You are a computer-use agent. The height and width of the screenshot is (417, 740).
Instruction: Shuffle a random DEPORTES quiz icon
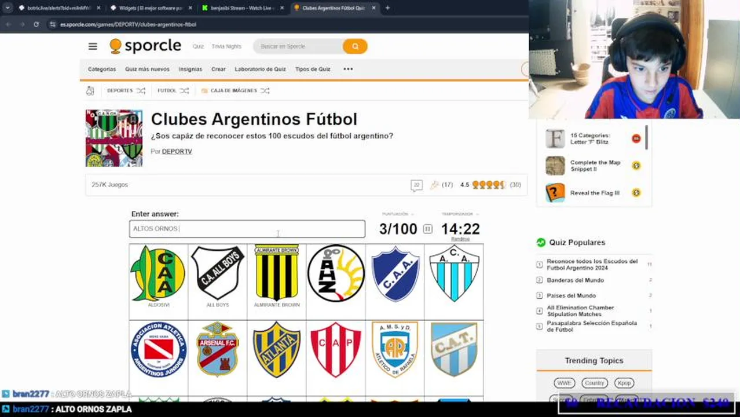pos(141,91)
